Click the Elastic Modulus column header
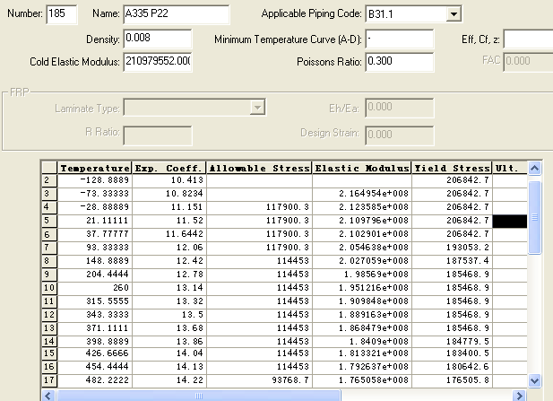 click(362, 168)
